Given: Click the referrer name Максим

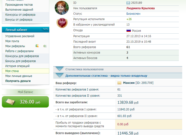Looking at the screenshot, I should pos(129,83).
